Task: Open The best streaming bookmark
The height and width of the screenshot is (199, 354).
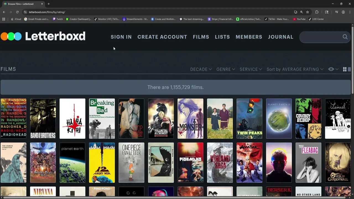Action: tap(192, 19)
